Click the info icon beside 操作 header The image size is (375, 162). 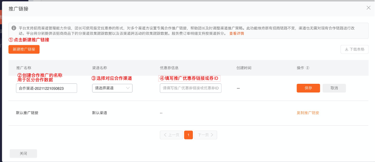307,68
